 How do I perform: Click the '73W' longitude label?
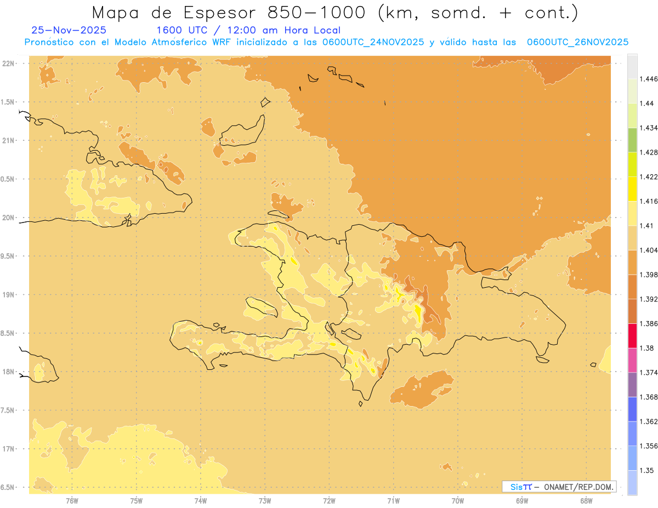[x=265, y=500]
